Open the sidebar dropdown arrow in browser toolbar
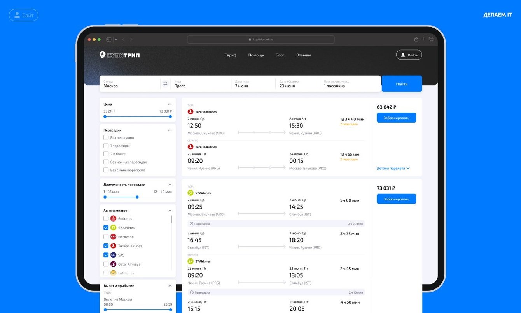The height and width of the screenshot is (313, 521). tap(115, 40)
